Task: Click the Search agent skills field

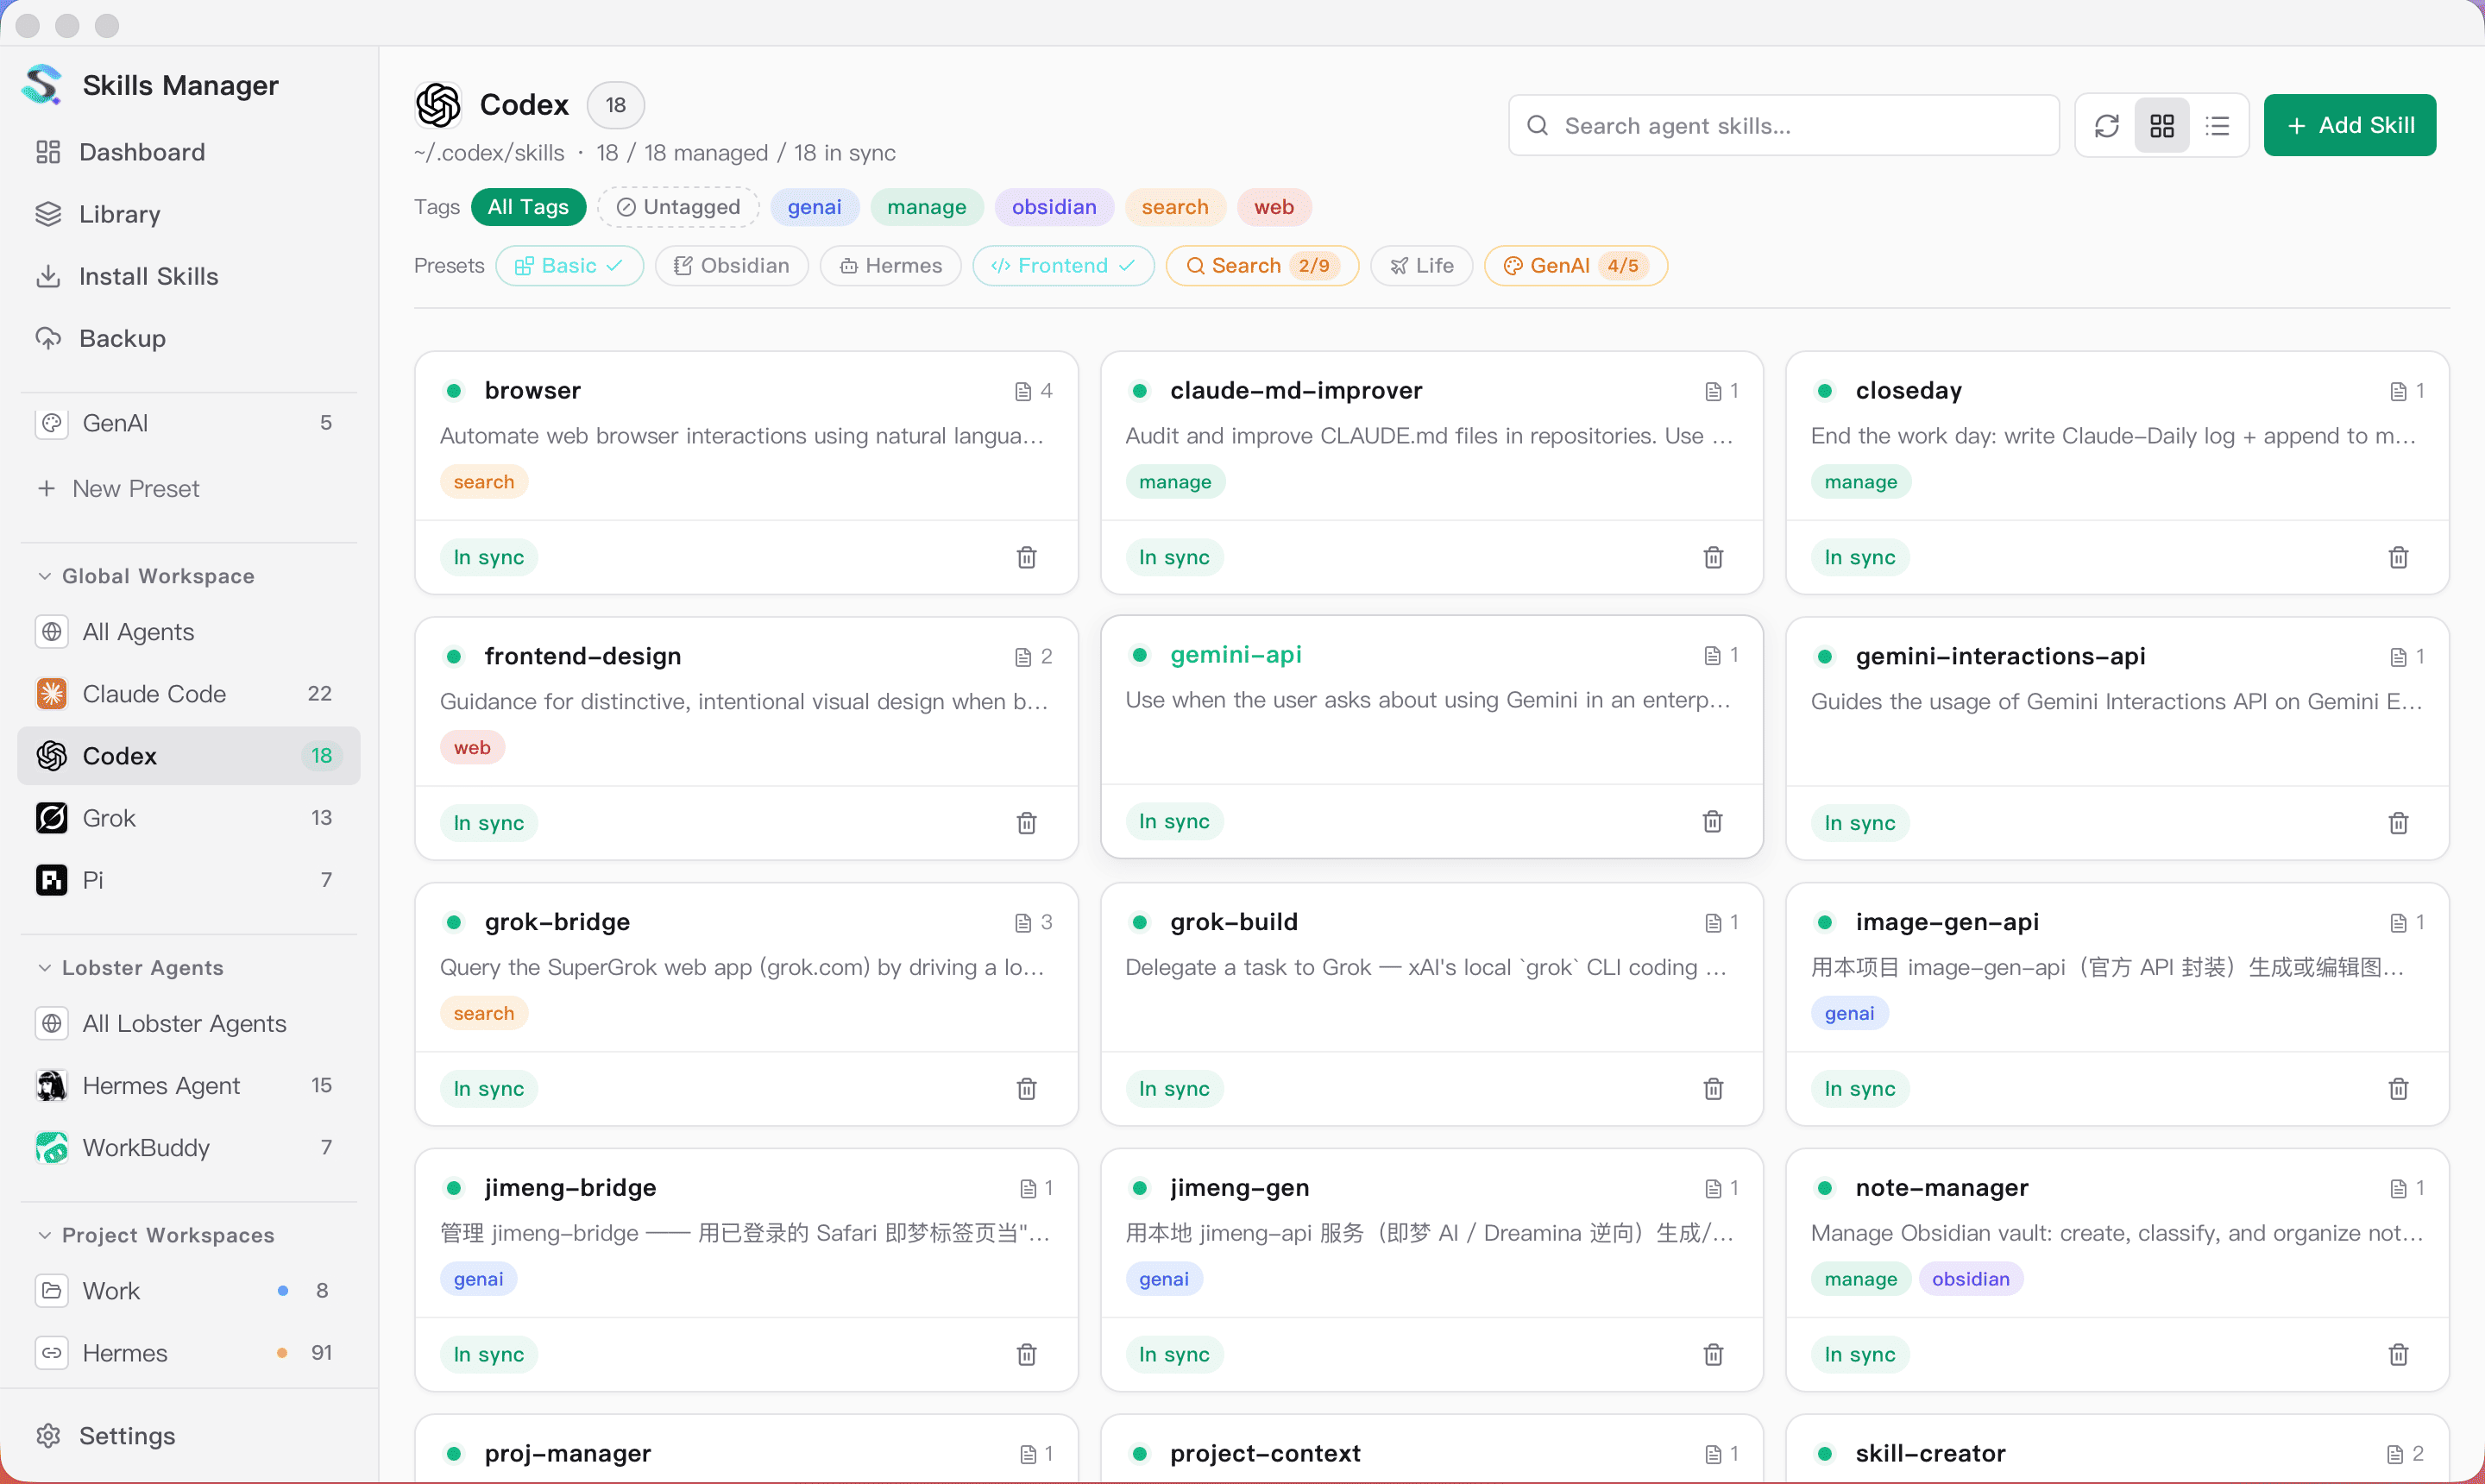Action: (x=1783, y=125)
